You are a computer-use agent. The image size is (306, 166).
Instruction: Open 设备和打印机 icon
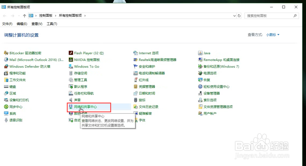(6, 100)
